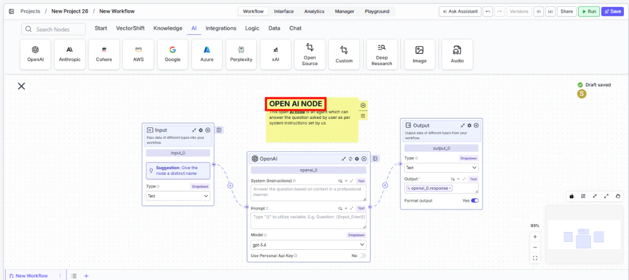Open side panel beside OpenAI node

pos(375,158)
